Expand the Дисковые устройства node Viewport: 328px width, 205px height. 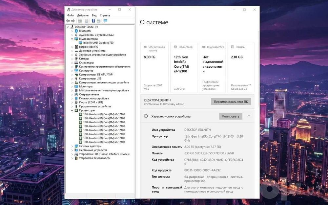click(72, 51)
